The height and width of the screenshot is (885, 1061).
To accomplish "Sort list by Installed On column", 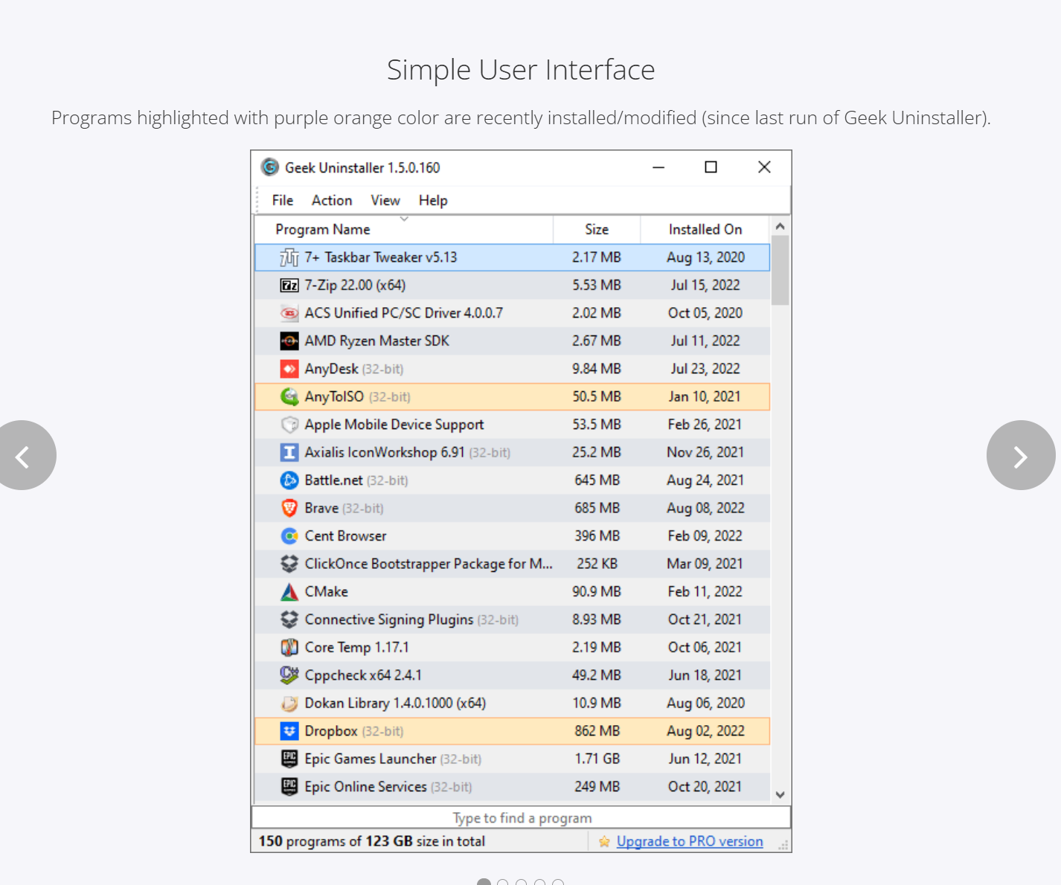I will [x=705, y=230].
